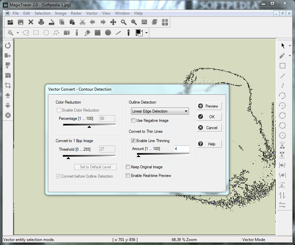The height and width of the screenshot is (245, 295).
Task: Click the color reduction Percentage slider
Action: [x=89, y=125]
